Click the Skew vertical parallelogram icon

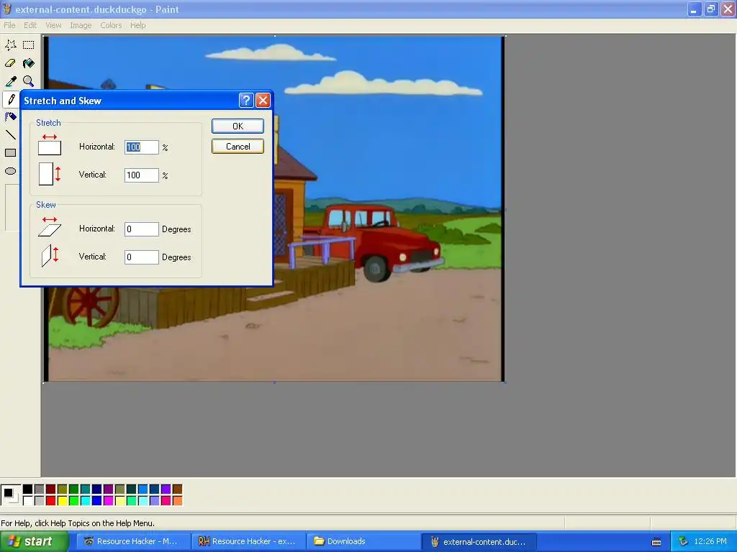[x=50, y=256]
